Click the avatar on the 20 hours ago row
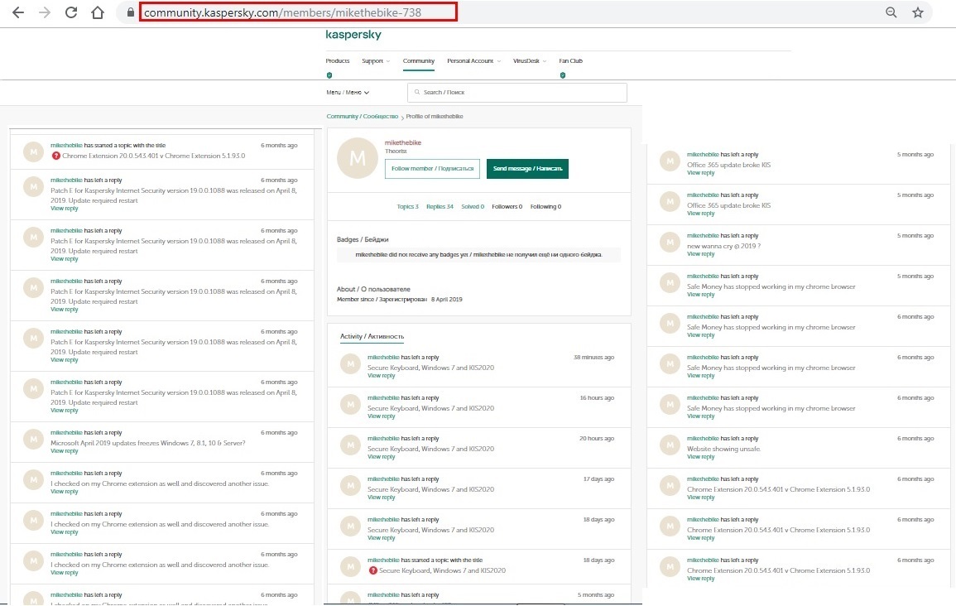Image resolution: width=956 pixels, height=606 pixels. click(x=351, y=445)
